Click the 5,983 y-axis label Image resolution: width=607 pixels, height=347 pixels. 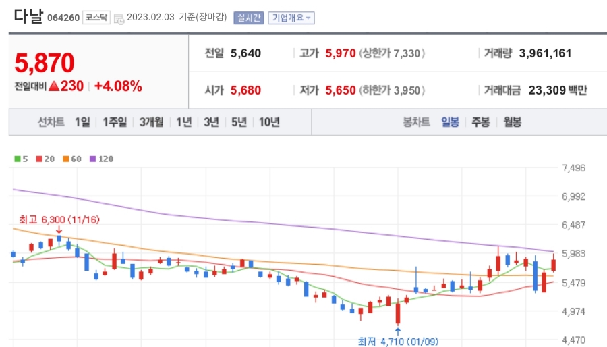(573, 254)
